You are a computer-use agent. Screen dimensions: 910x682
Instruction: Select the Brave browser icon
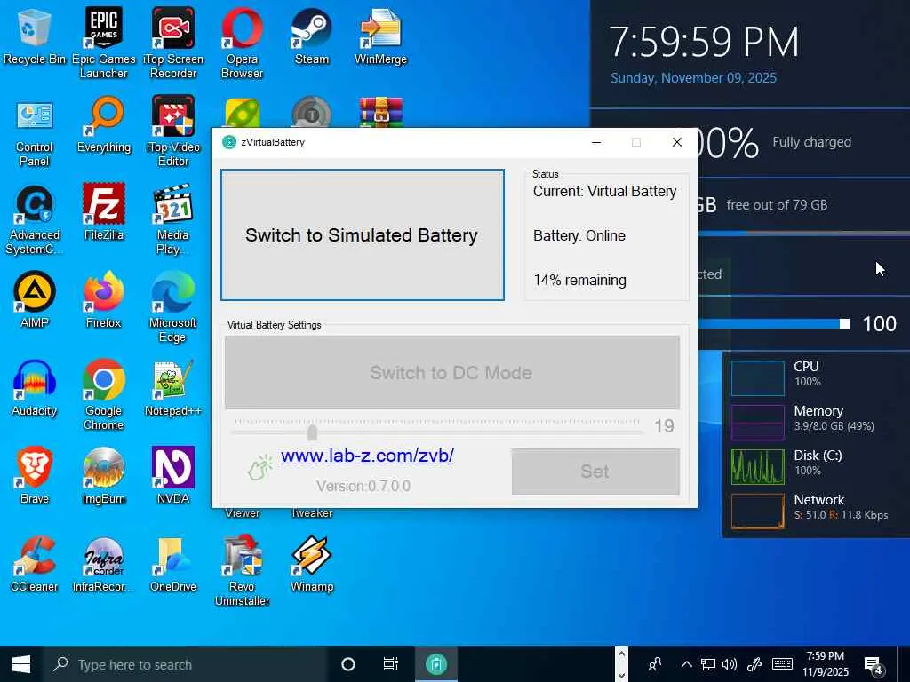click(35, 477)
